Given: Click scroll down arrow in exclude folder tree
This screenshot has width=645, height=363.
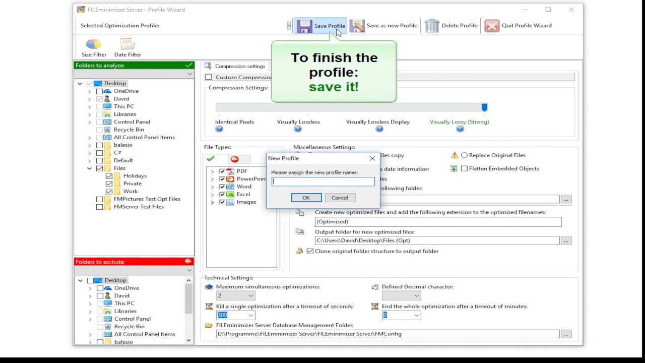Looking at the screenshot, I should 189,340.
